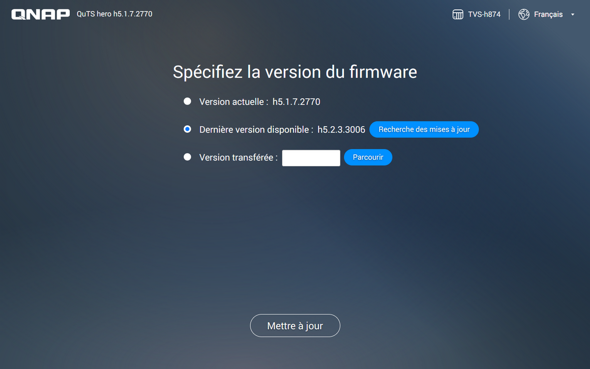Click the QNAP logo

41,14
